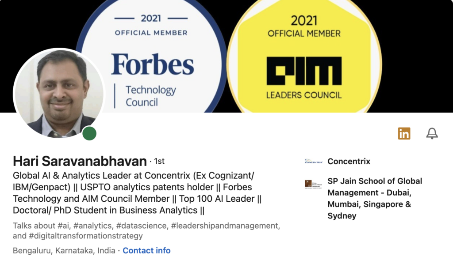The width and height of the screenshot is (453, 260).
Task: Select the #digitaltransformationstrategy hashtag
Action: [86, 236]
